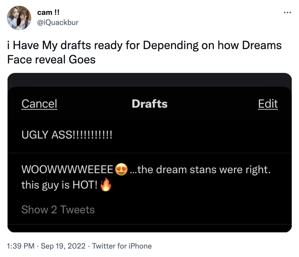Open the tweet's three-dot more options
The width and height of the screenshot is (299, 257).
pos(288,13)
